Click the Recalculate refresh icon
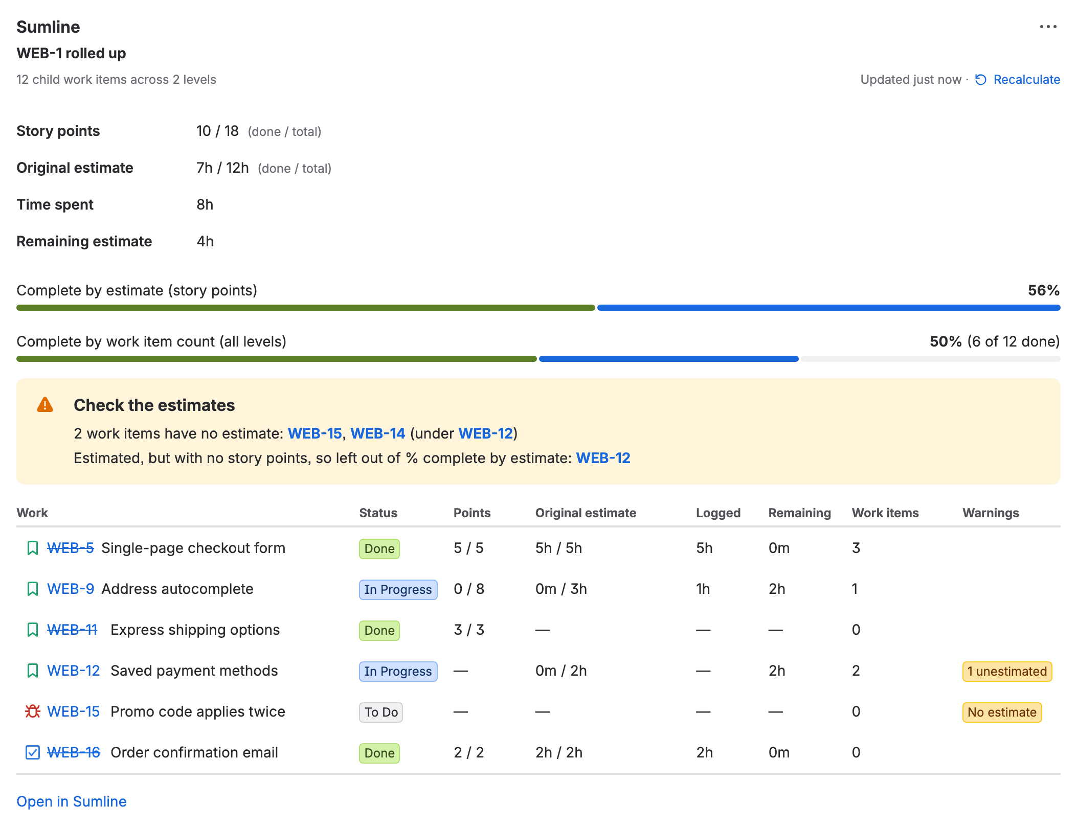This screenshot has width=1077, height=828. click(x=981, y=80)
